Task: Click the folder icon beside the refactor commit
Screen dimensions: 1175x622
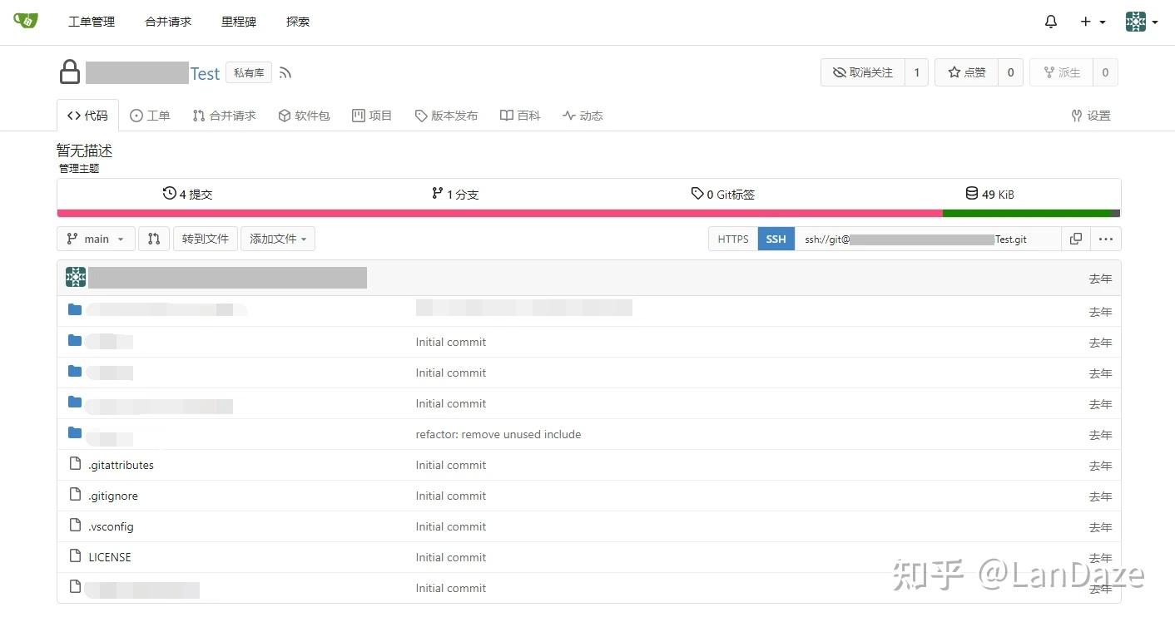Action: pyautogui.click(x=75, y=432)
